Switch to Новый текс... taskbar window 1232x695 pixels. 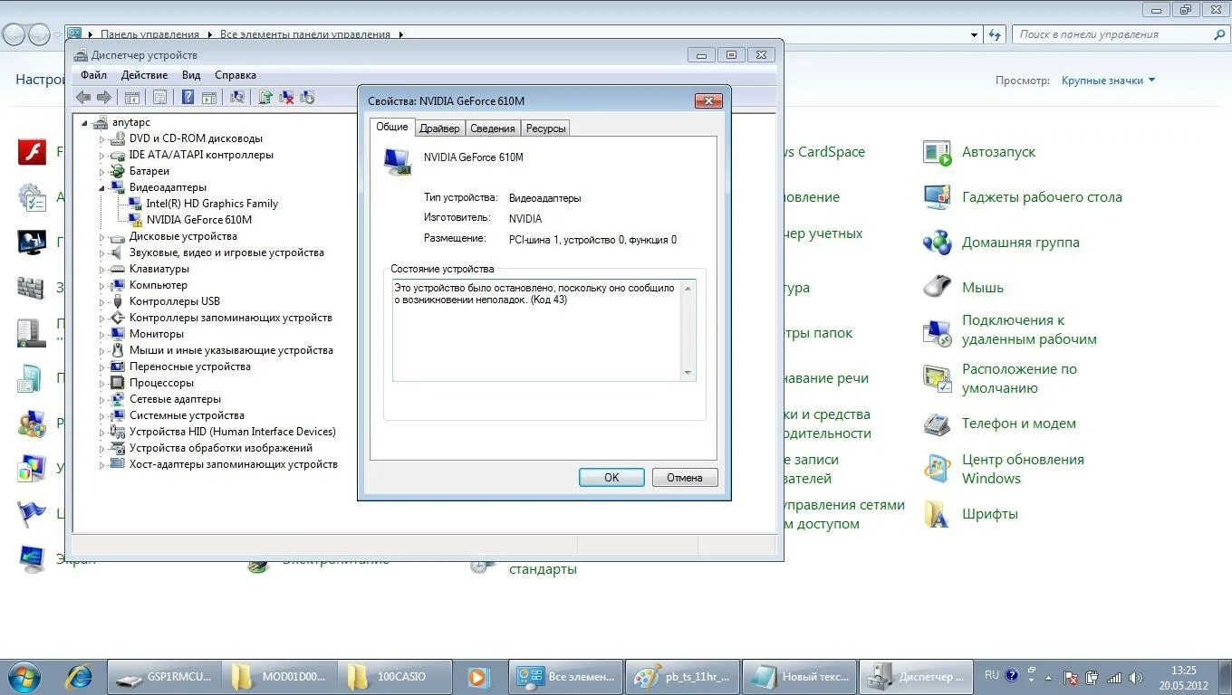[798, 677]
